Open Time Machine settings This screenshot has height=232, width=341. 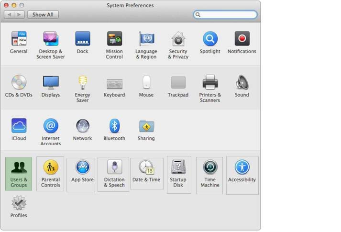click(x=209, y=175)
